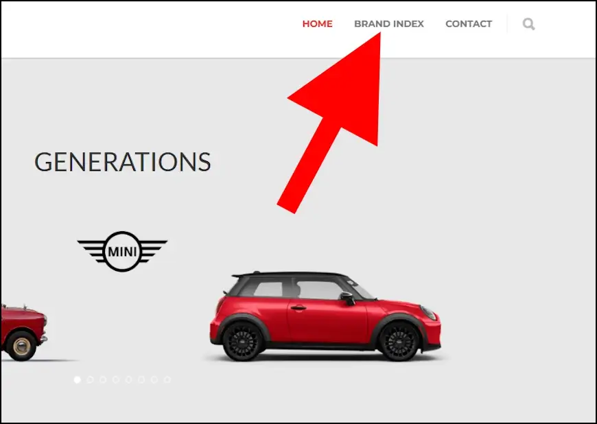This screenshot has height=424, width=597.
Task: Open the BRAND INDEX menu item
Action: [388, 23]
